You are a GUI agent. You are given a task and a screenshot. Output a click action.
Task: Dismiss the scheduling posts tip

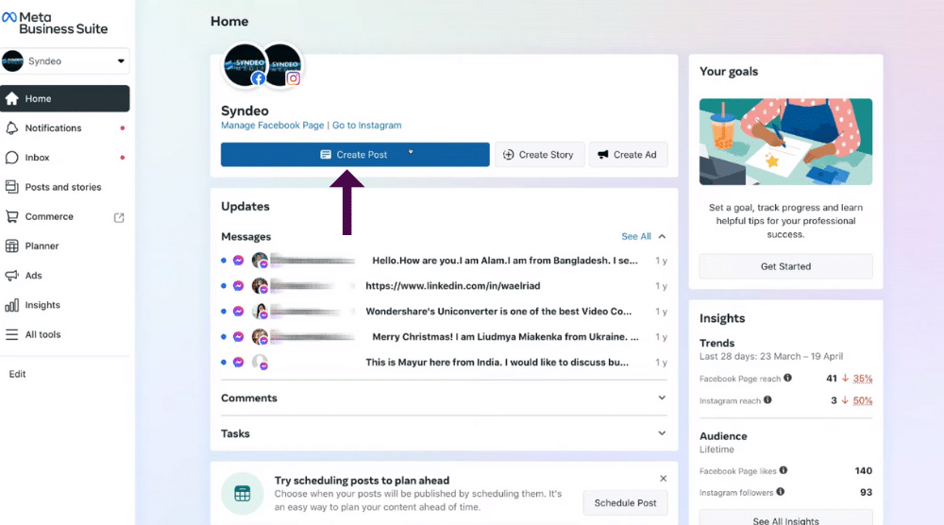[663, 479]
